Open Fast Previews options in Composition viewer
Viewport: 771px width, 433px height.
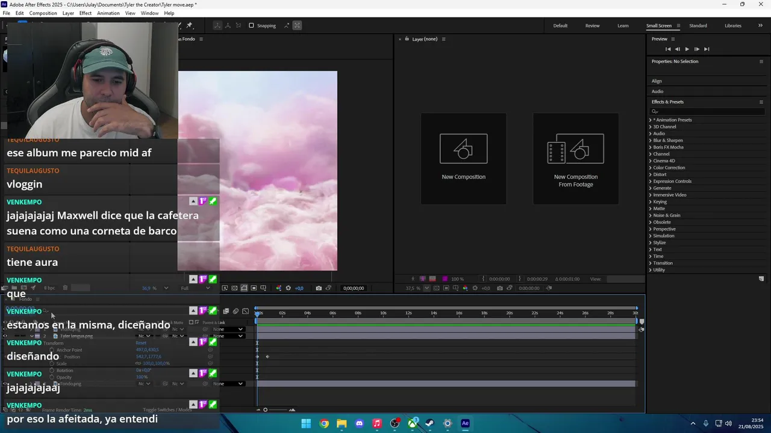pos(225,288)
